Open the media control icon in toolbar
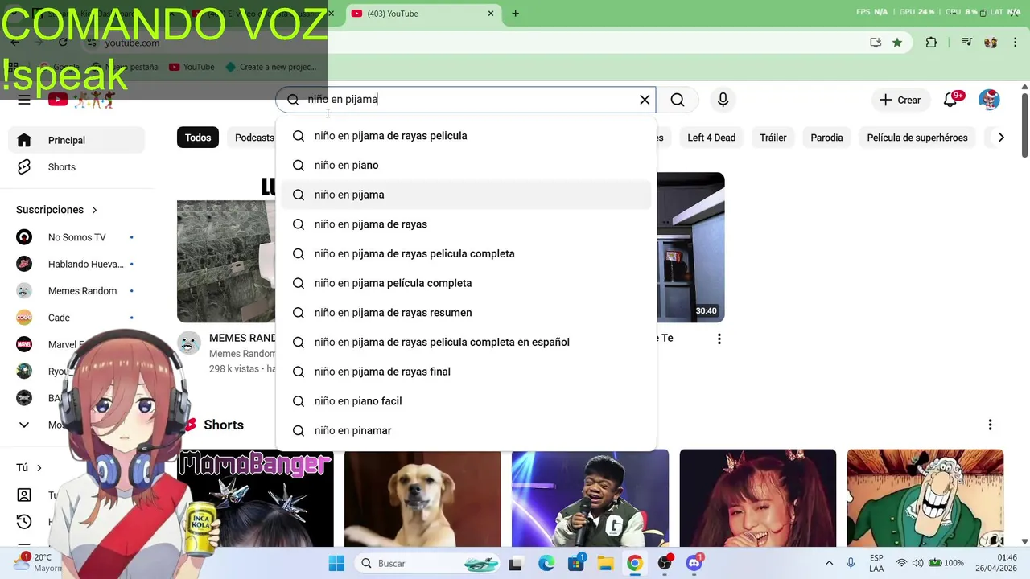The image size is (1030, 579). coord(967,43)
